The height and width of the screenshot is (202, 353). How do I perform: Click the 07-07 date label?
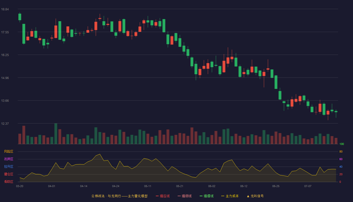click(x=308, y=186)
